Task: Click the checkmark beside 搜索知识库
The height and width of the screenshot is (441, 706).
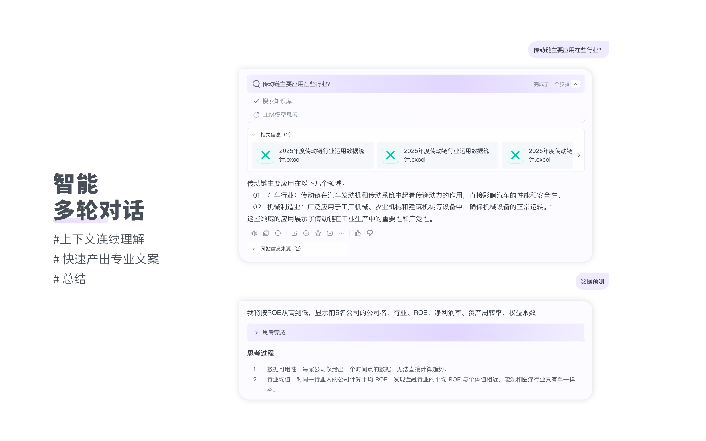Action: pyautogui.click(x=256, y=101)
